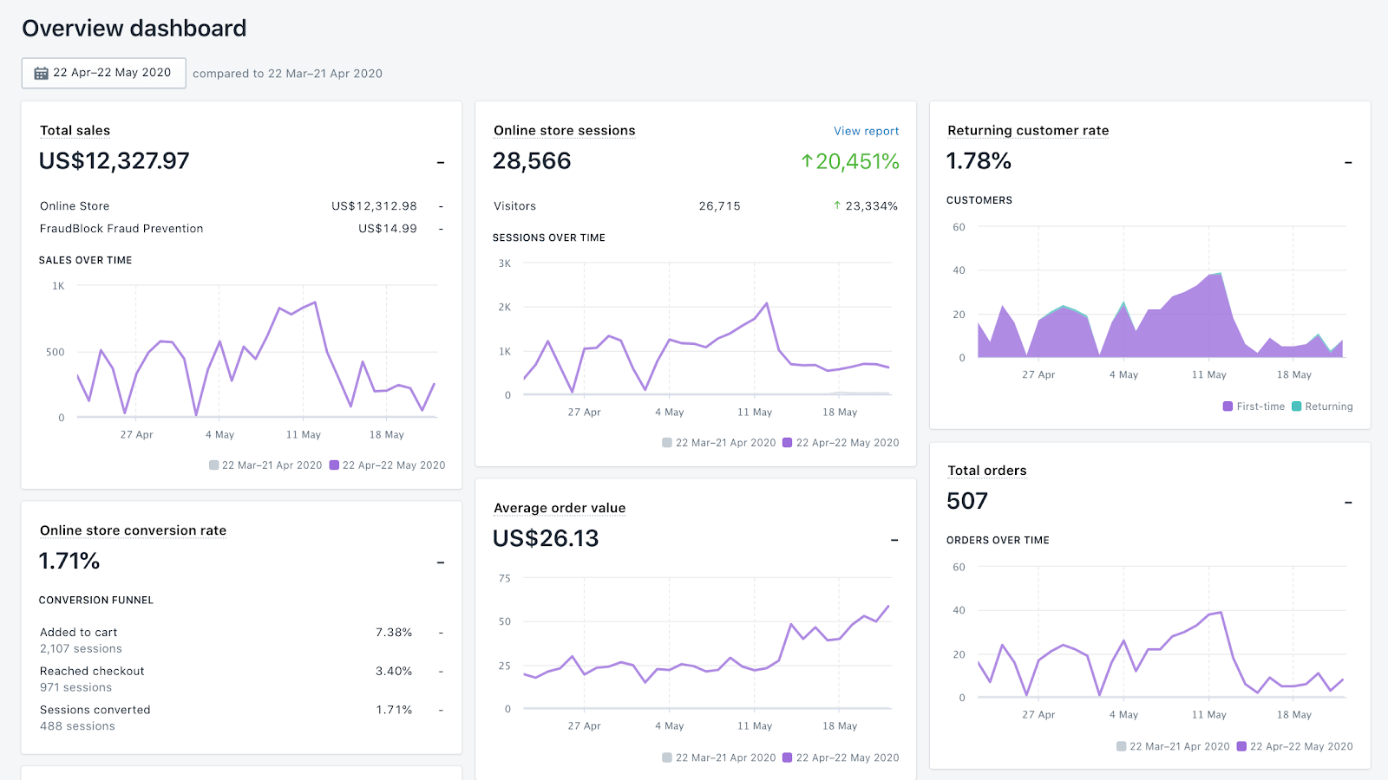The image size is (1388, 780).
Task: Click the FraudBlock Fraud Prevention row label
Action: 121,229
